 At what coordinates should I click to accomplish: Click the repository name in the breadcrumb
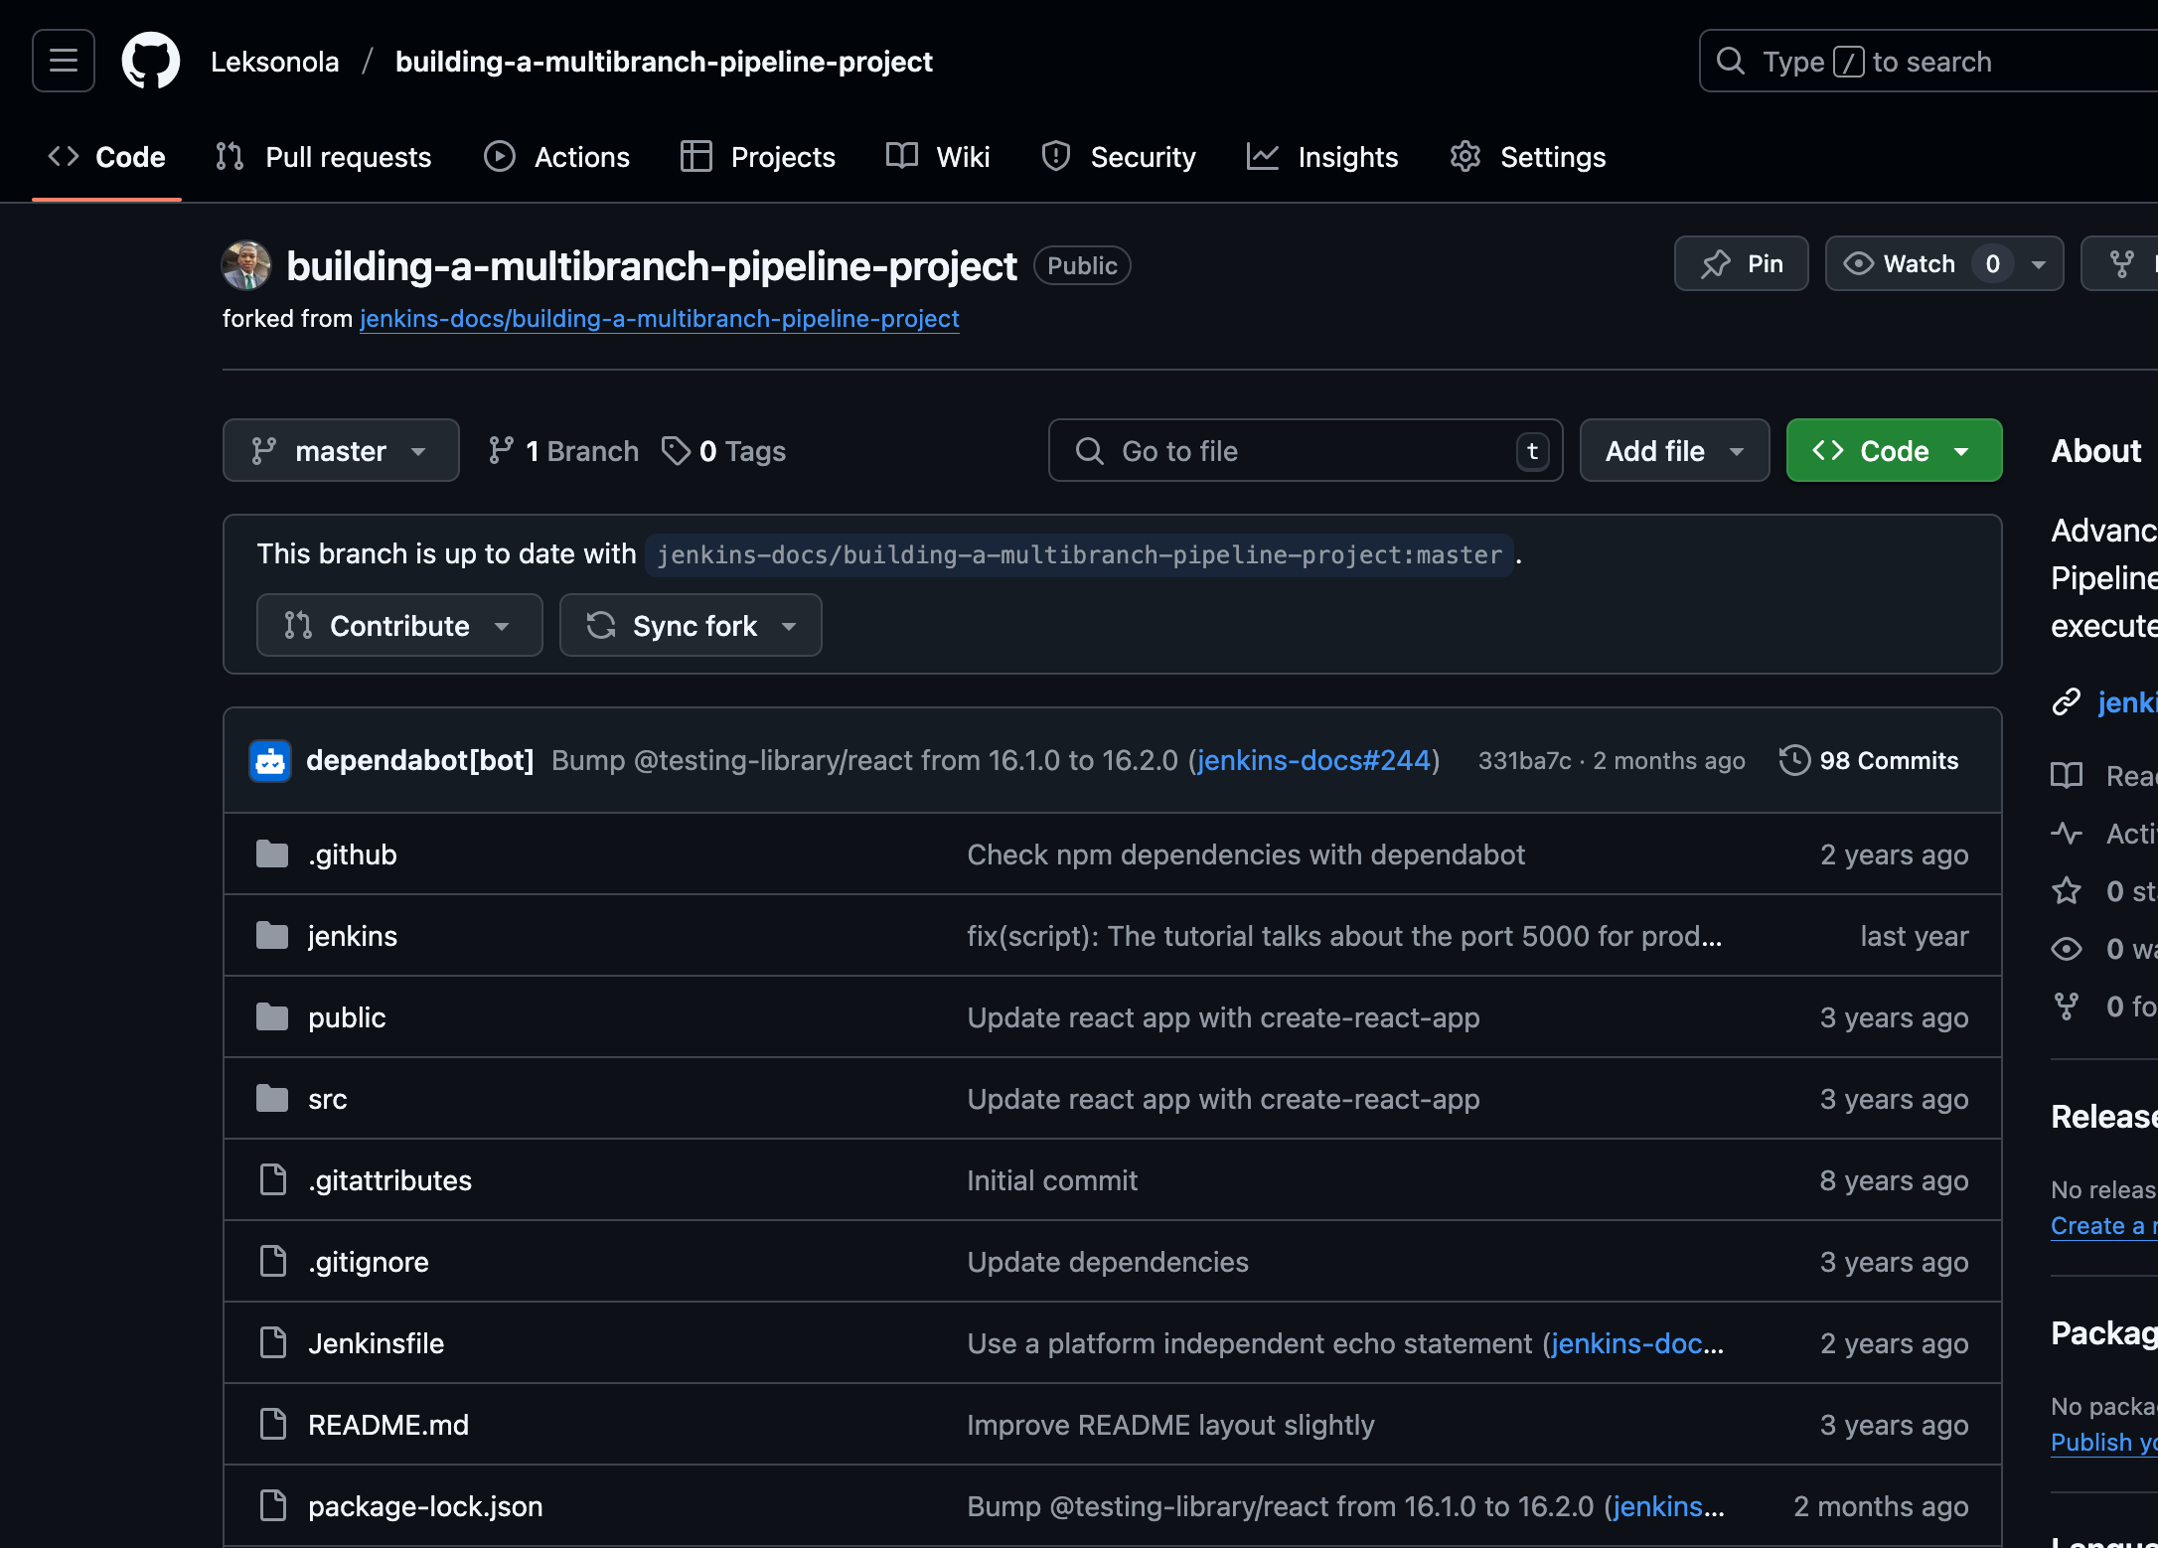pyautogui.click(x=664, y=62)
